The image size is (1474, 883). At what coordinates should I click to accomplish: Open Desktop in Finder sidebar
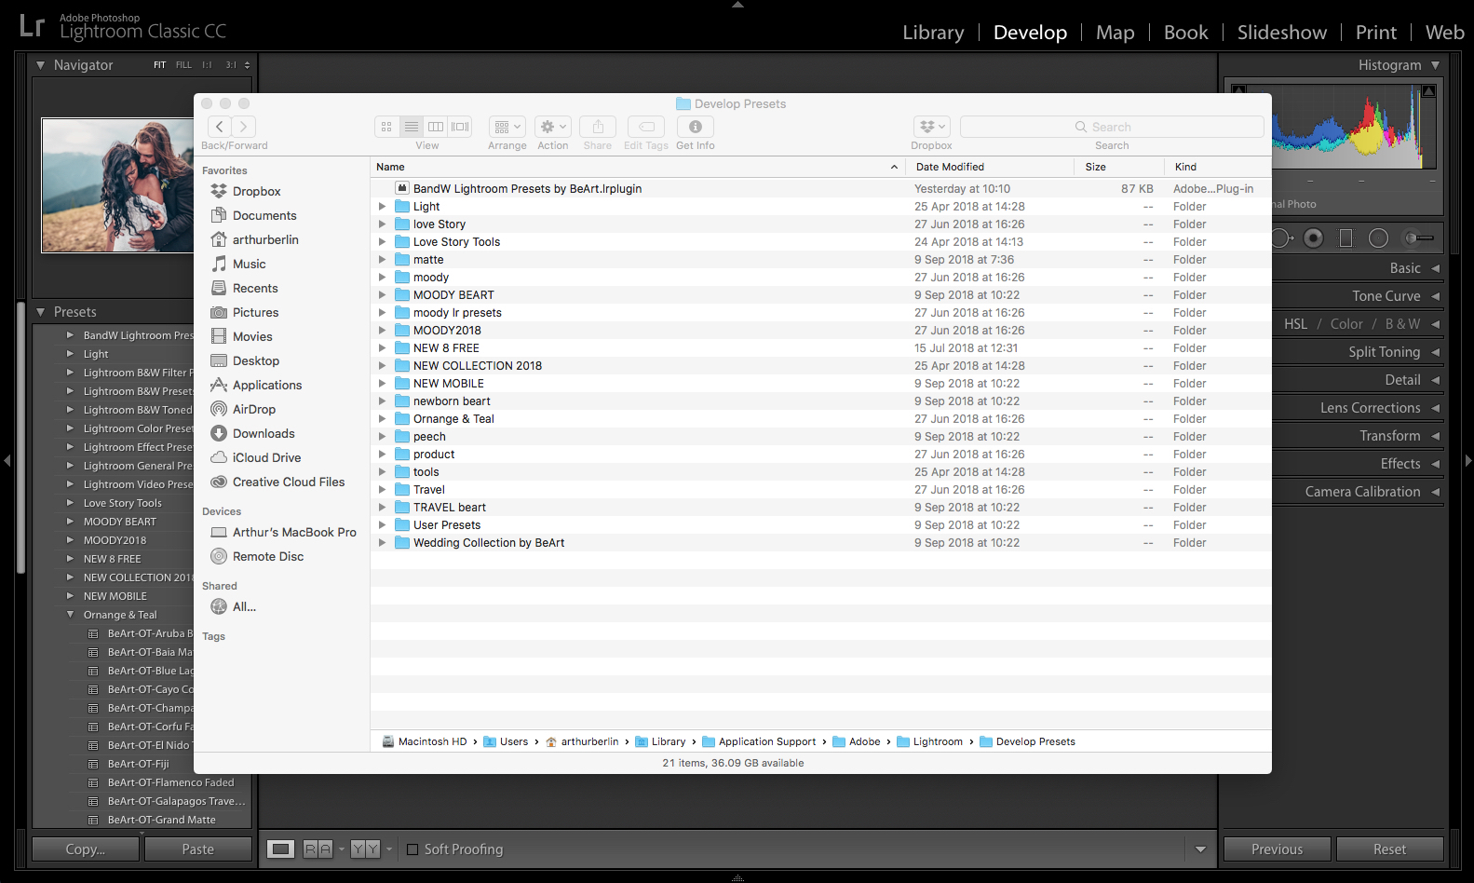(256, 360)
